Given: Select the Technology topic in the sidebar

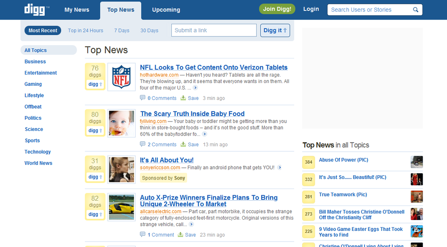Looking at the screenshot, I should tap(37, 152).
